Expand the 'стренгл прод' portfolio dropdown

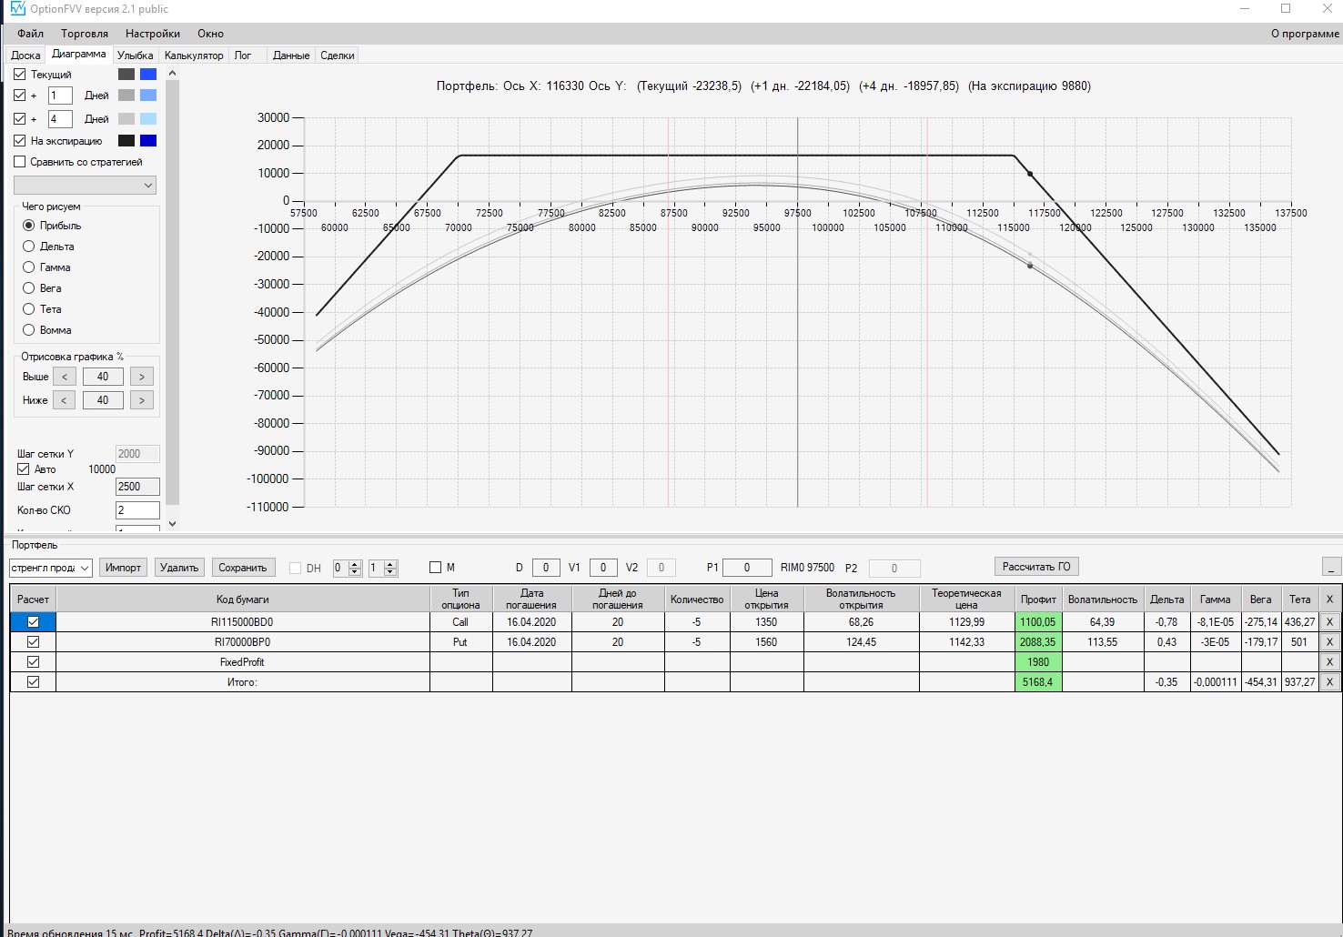point(51,568)
